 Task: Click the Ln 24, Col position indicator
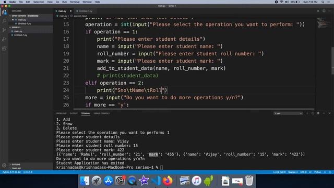279,172
